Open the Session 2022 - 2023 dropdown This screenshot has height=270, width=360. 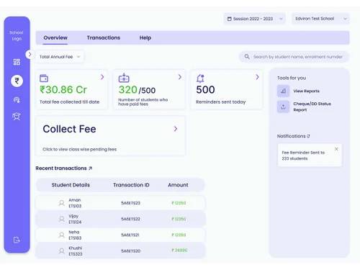pyautogui.click(x=255, y=19)
